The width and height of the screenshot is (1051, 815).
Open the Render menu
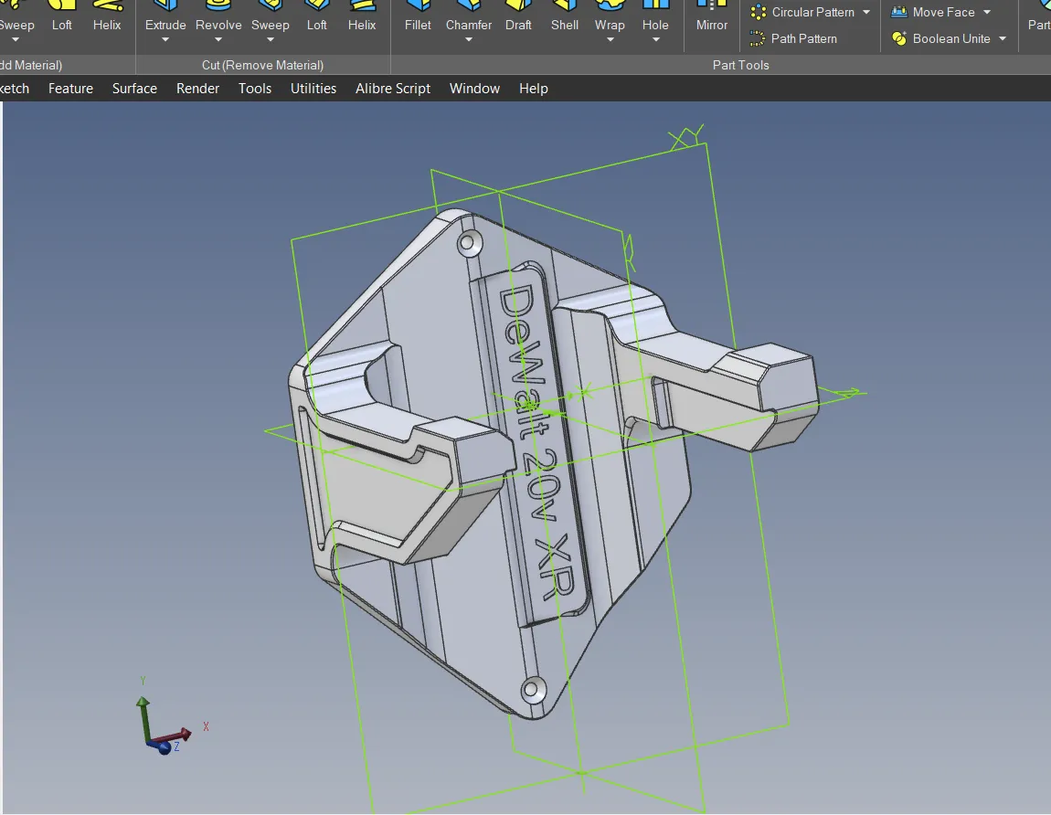coord(198,89)
